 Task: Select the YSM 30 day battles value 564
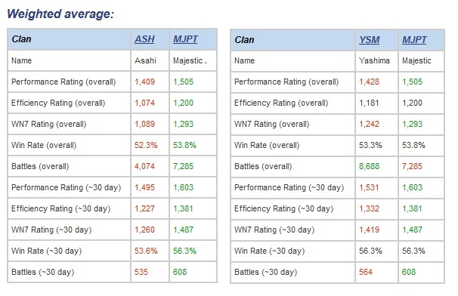tap(366, 272)
